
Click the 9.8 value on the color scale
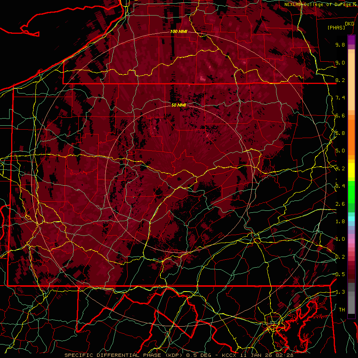340,45
